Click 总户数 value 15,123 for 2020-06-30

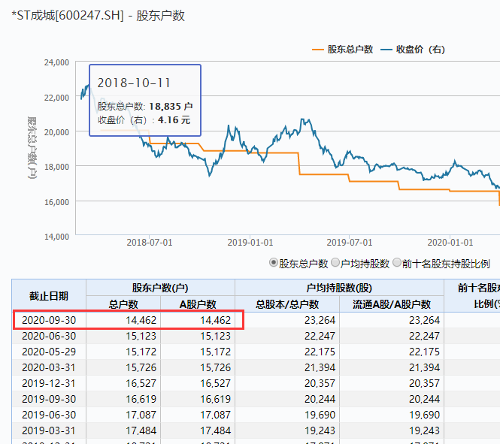click(x=141, y=336)
